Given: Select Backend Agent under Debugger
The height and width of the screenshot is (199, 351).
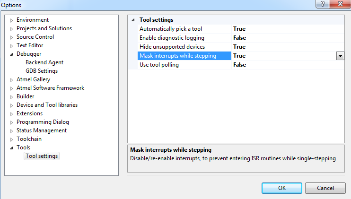Looking at the screenshot, I should [x=44, y=62].
